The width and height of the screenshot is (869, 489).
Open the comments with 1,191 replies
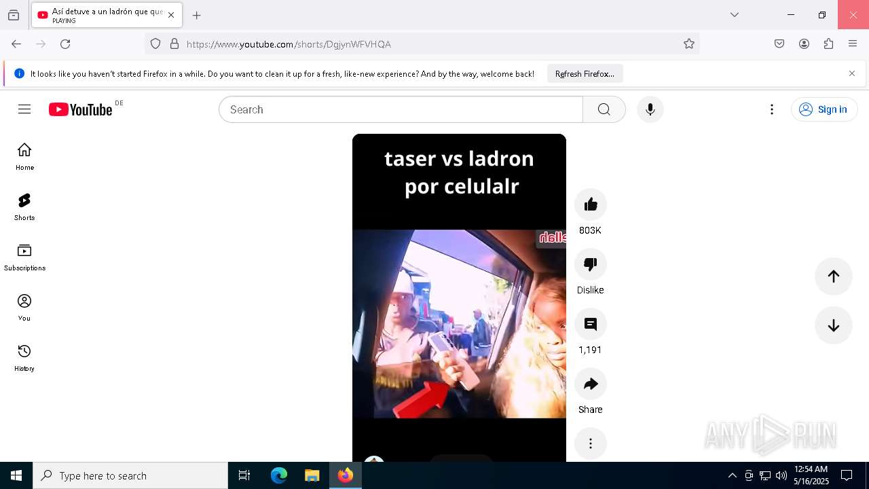[x=591, y=324]
